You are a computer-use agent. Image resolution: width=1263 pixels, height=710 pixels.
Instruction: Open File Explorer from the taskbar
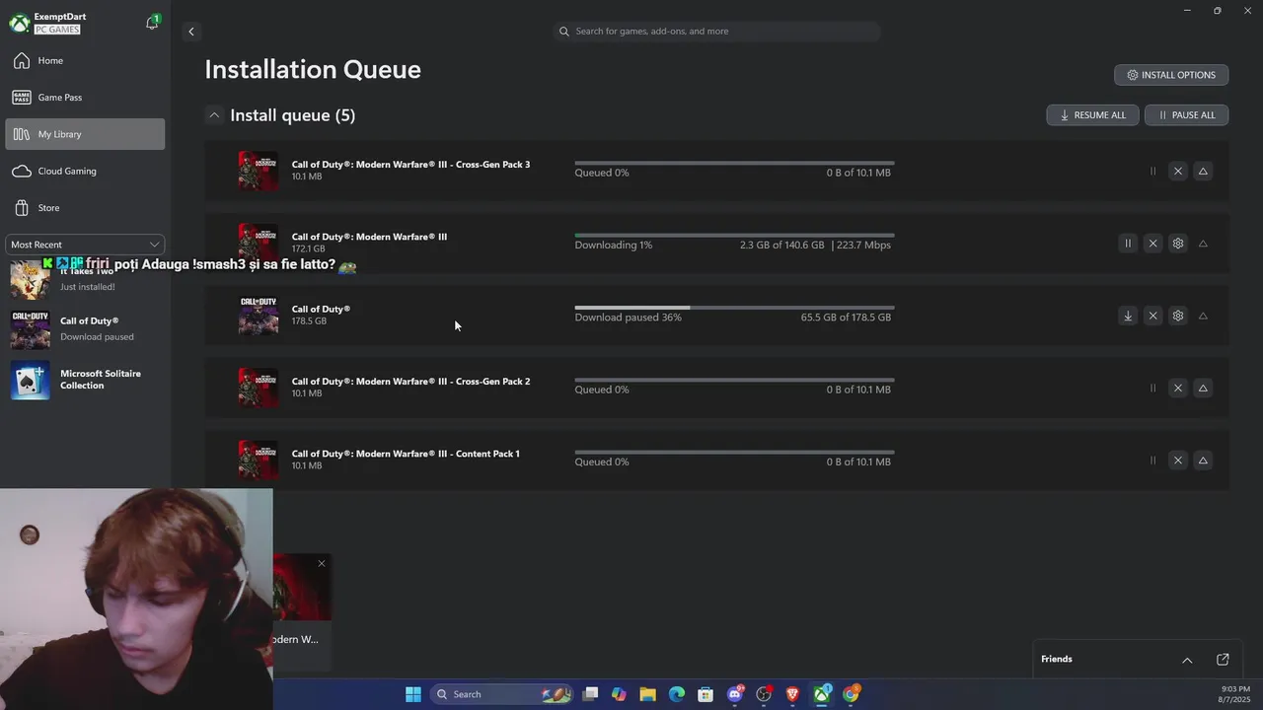(647, 694)
